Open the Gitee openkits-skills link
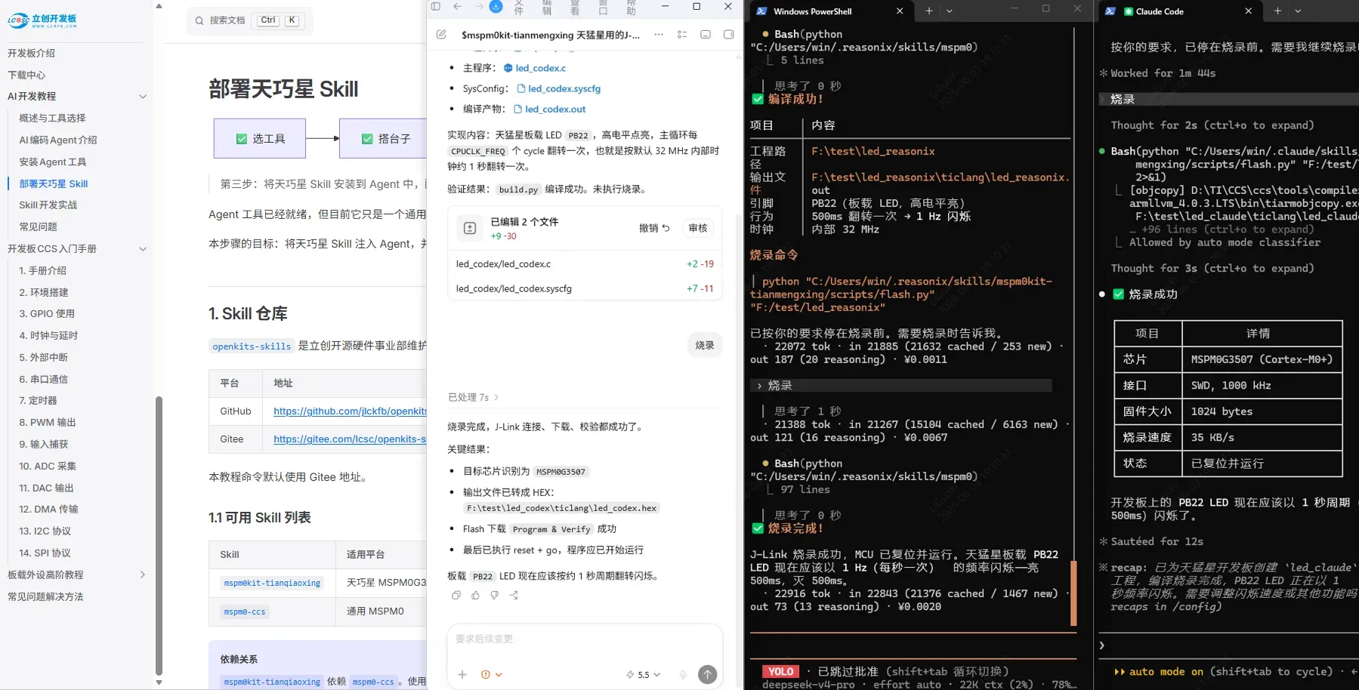Viewport: 1359px width, 690px height. coord(350,439)
